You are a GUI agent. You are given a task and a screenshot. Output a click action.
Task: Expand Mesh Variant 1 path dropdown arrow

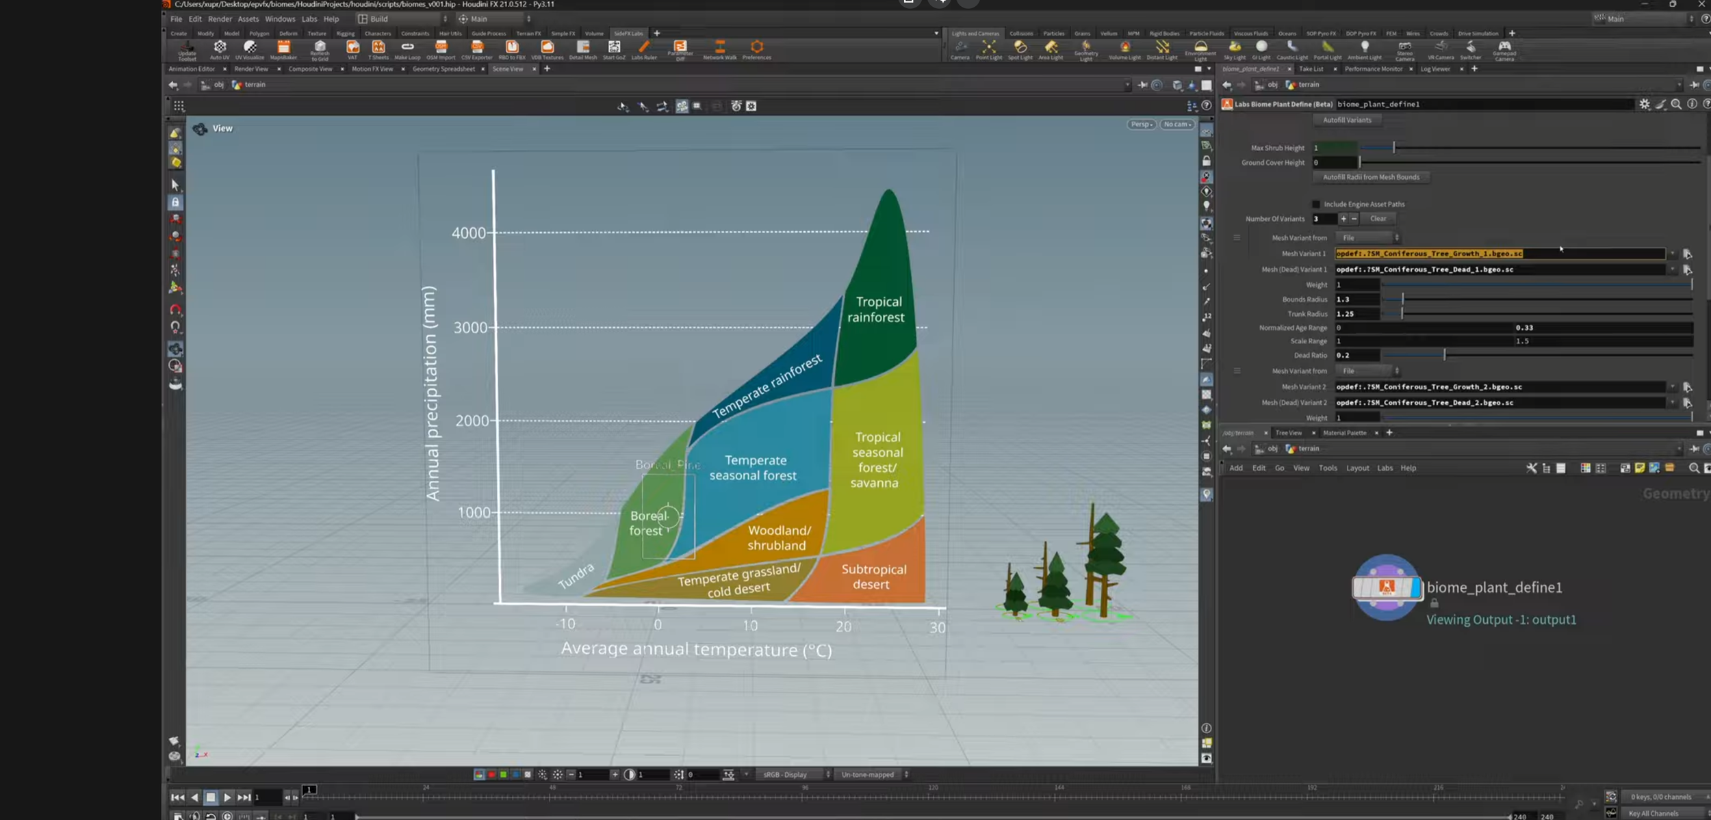click(1672, 254)
